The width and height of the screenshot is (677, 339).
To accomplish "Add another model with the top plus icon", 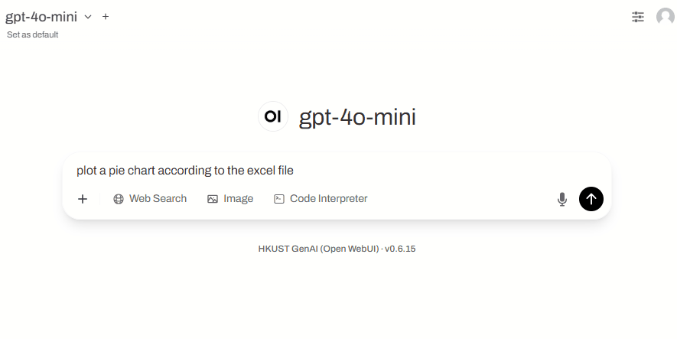I will [106, 16].
